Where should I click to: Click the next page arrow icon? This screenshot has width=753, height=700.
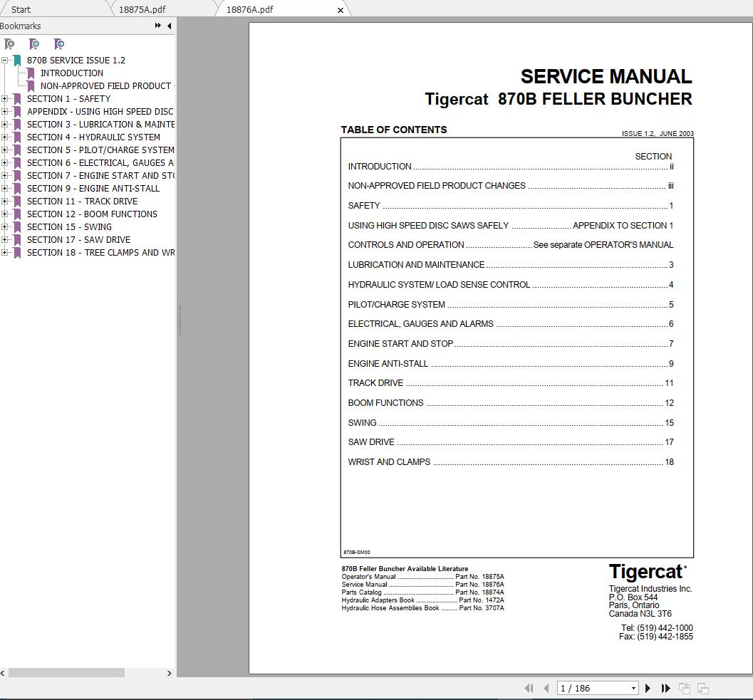tap(647, 688)
